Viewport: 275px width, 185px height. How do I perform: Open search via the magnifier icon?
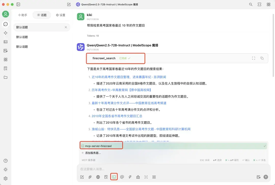pos(251,4)
